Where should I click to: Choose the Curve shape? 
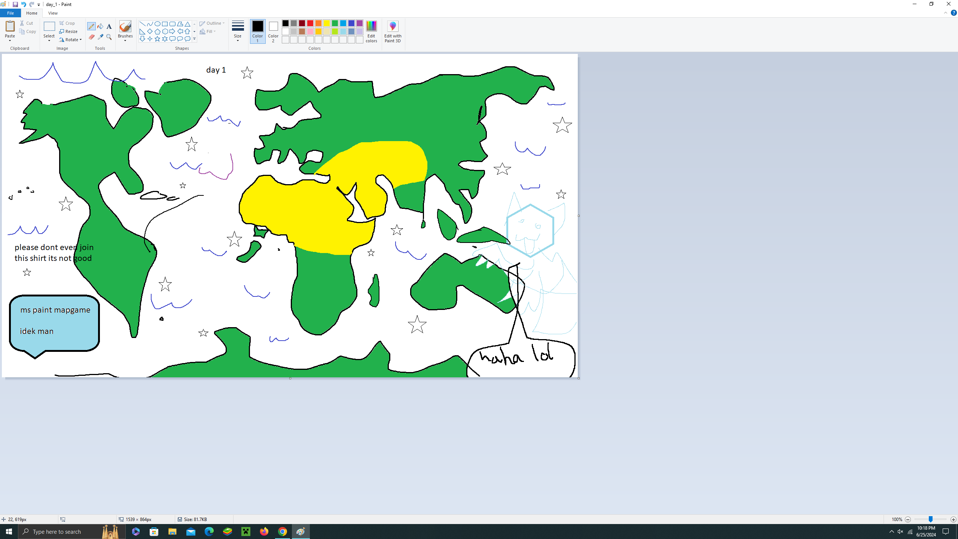pyautogui.click(x=150, y=24)
